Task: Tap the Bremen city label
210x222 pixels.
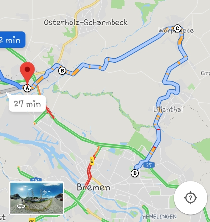Action: click(94, 187)
